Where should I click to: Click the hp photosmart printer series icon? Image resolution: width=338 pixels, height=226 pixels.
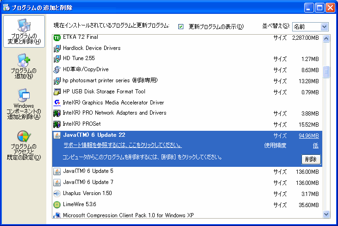pyautogui.click(x=57, y=81)
